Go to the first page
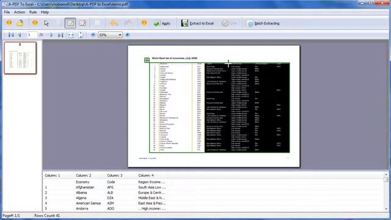This screenshot has width=391, height=220. click(11, 35)
